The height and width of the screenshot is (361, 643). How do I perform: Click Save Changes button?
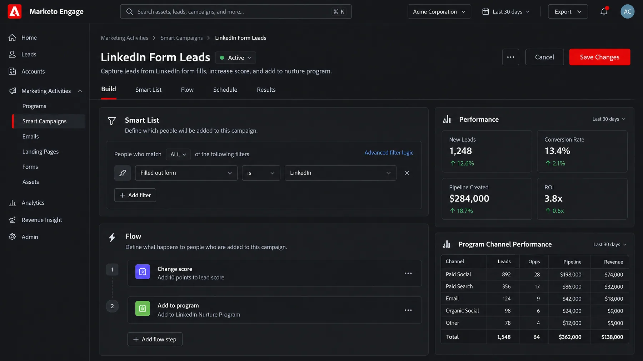point(600,57)
